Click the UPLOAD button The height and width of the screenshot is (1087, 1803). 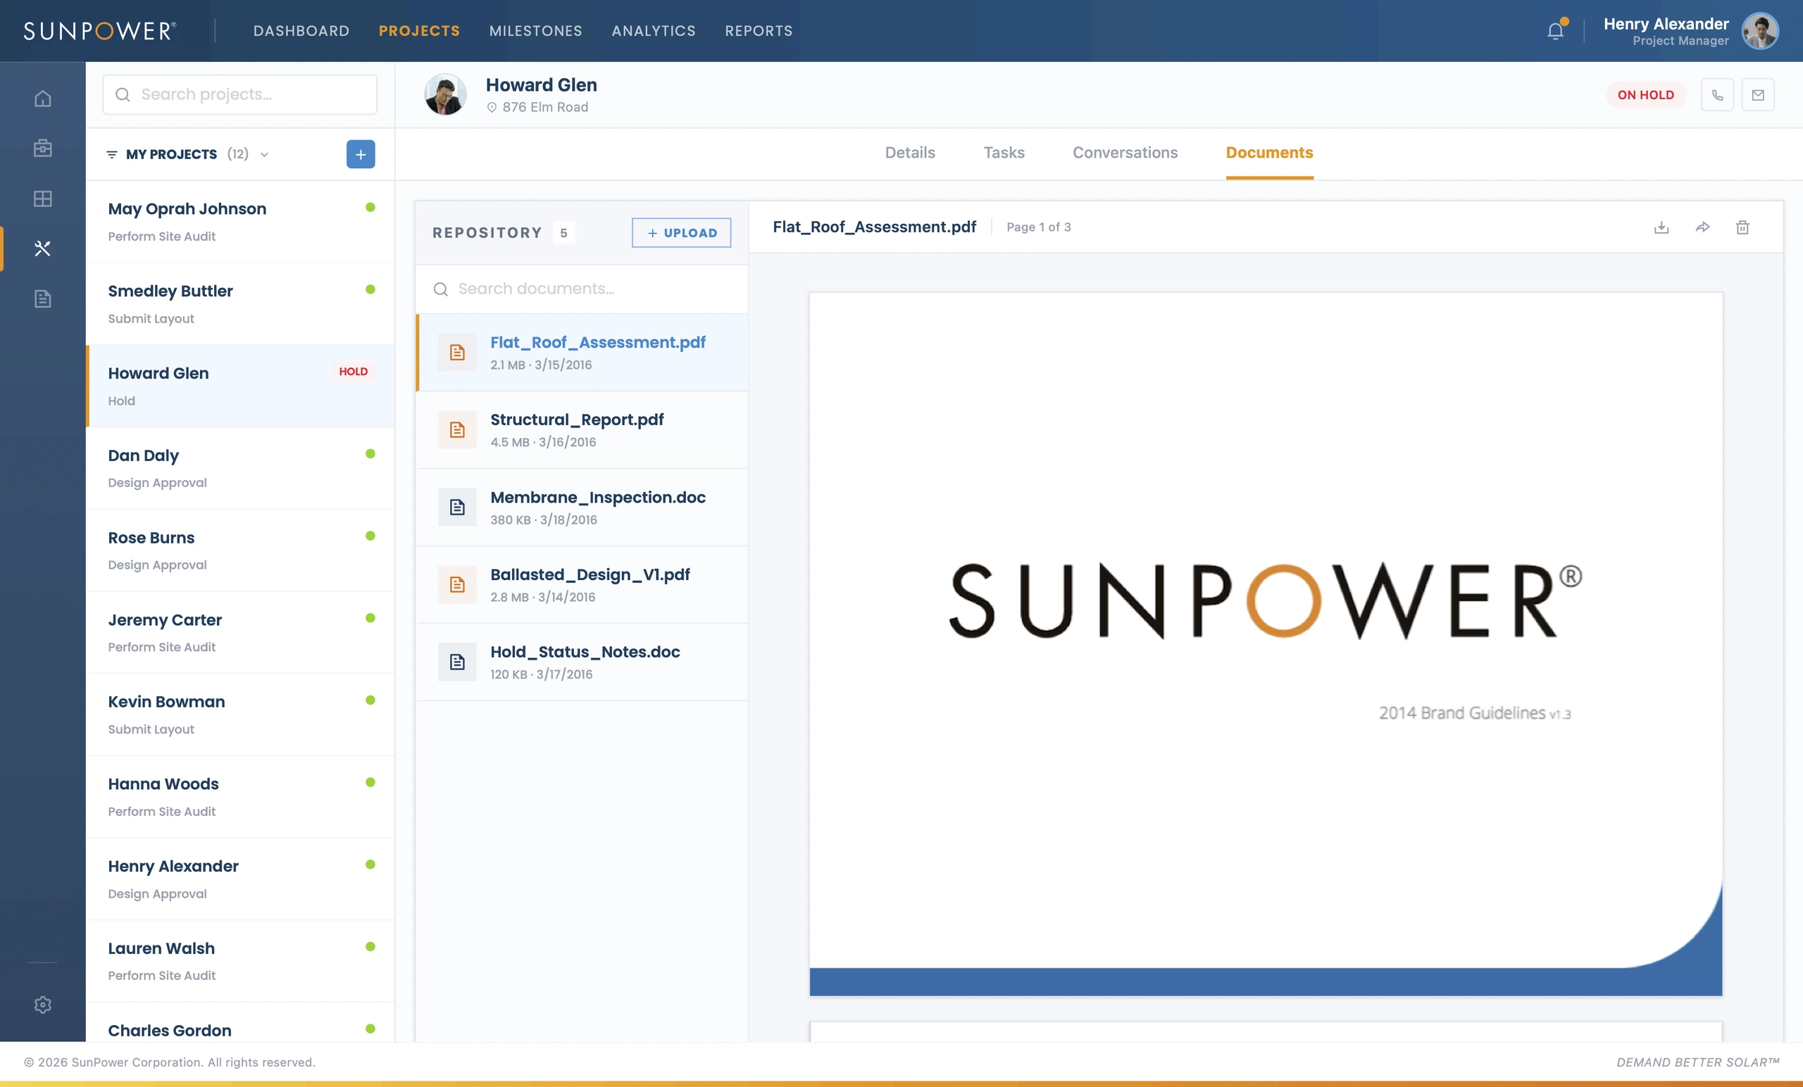681,232
